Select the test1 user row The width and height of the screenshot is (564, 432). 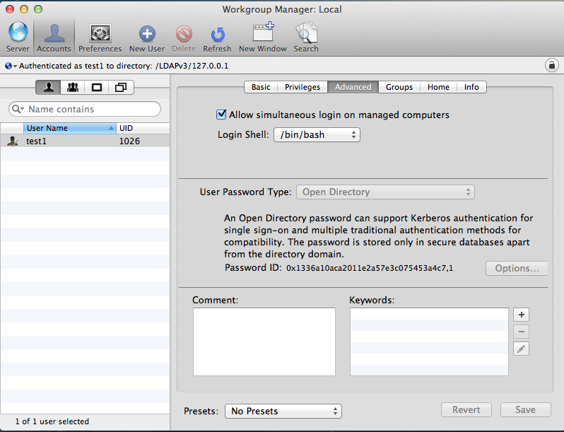click(85, 141)
